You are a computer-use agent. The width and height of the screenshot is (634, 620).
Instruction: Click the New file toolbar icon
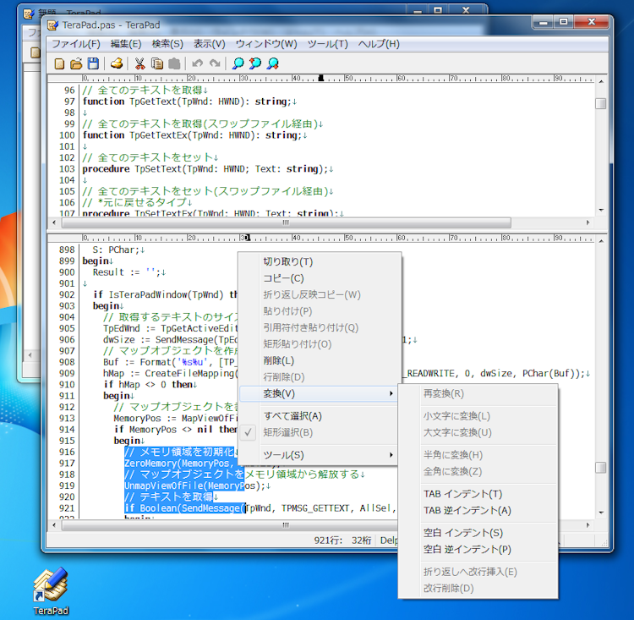pos(59,63)
